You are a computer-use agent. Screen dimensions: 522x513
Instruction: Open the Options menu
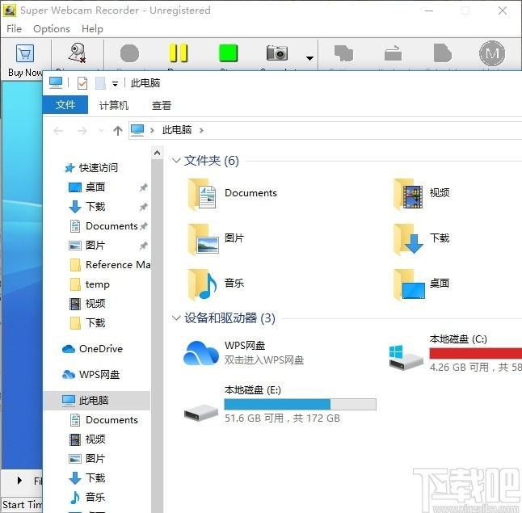click(52, 29)
